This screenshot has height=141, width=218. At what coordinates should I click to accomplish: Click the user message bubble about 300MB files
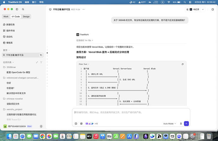tap(149, 20)
